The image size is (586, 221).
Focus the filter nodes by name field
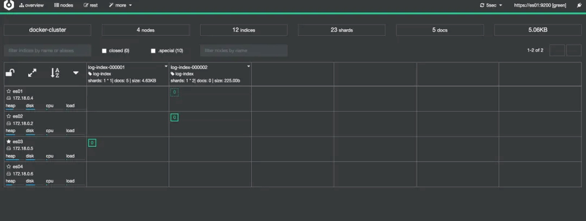pos(244,50)
